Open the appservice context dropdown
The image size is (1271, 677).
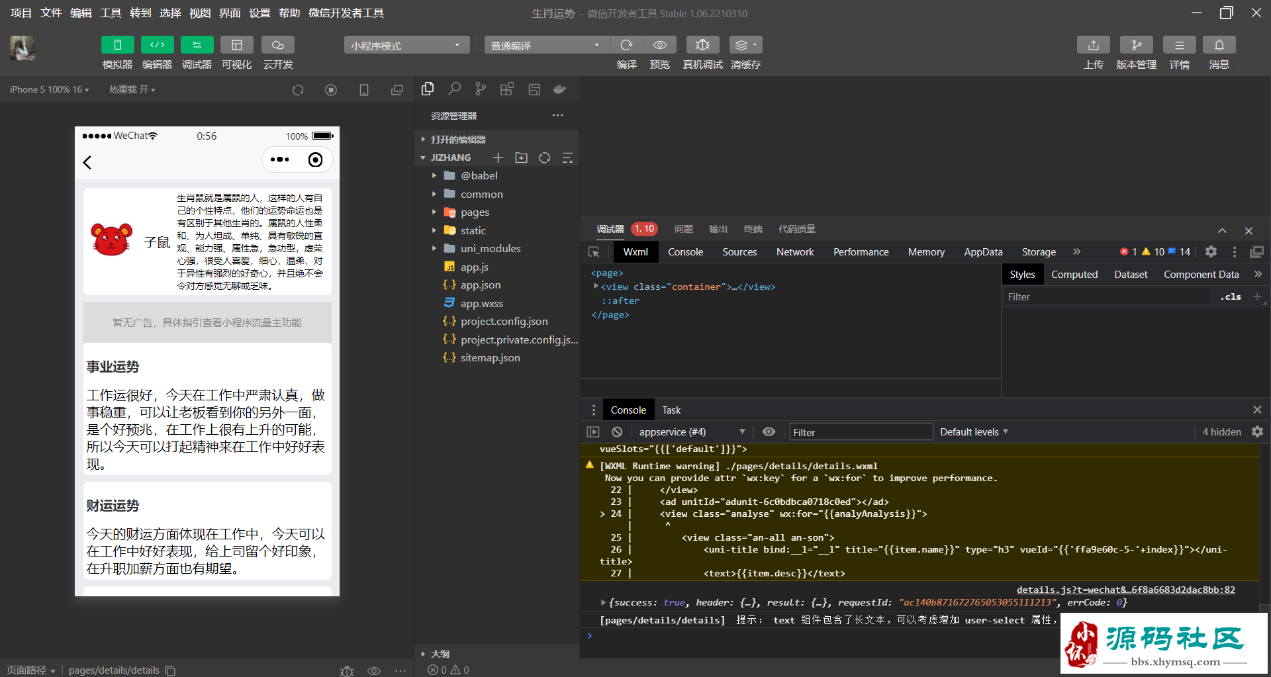692,432
